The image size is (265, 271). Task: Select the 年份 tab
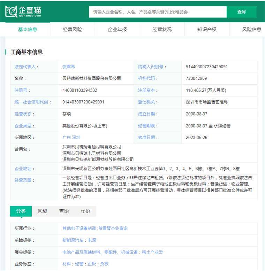(x=85, y=211)
